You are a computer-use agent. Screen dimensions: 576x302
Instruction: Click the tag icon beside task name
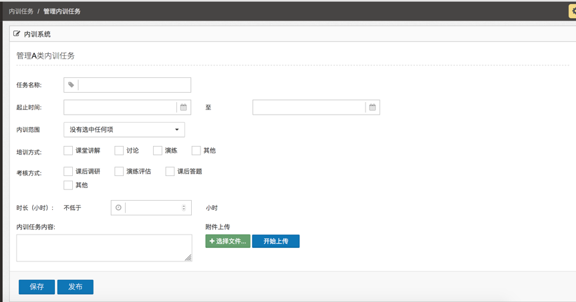click(71, 85)
